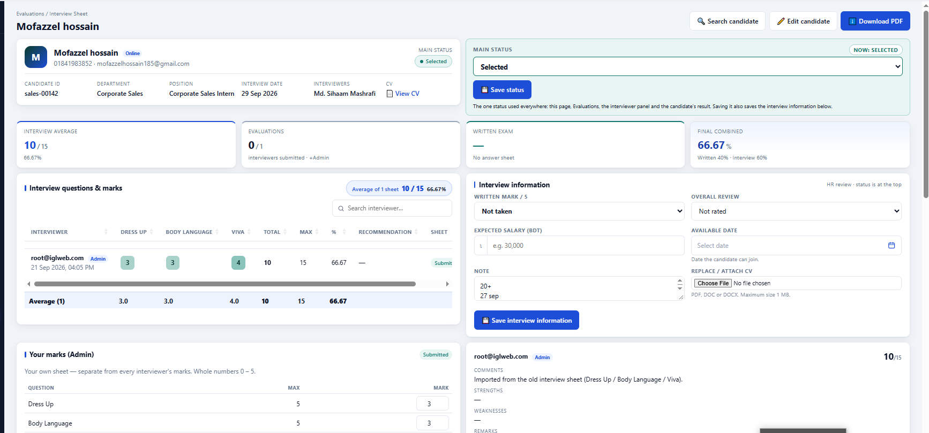Click the View CV document icon
This screenshot has width=929, height=433.
(x=389, y=94)
